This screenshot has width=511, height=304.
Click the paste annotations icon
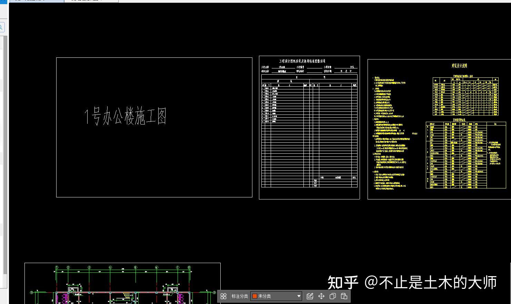tap(344, 296)
